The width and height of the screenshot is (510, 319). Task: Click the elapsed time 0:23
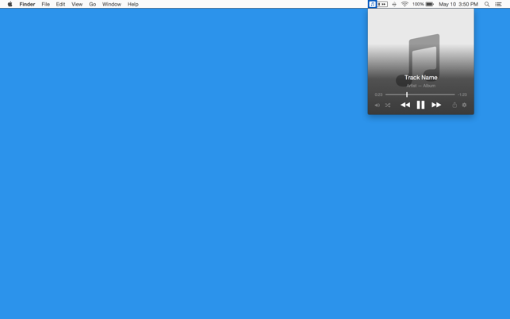click(378, 94)
